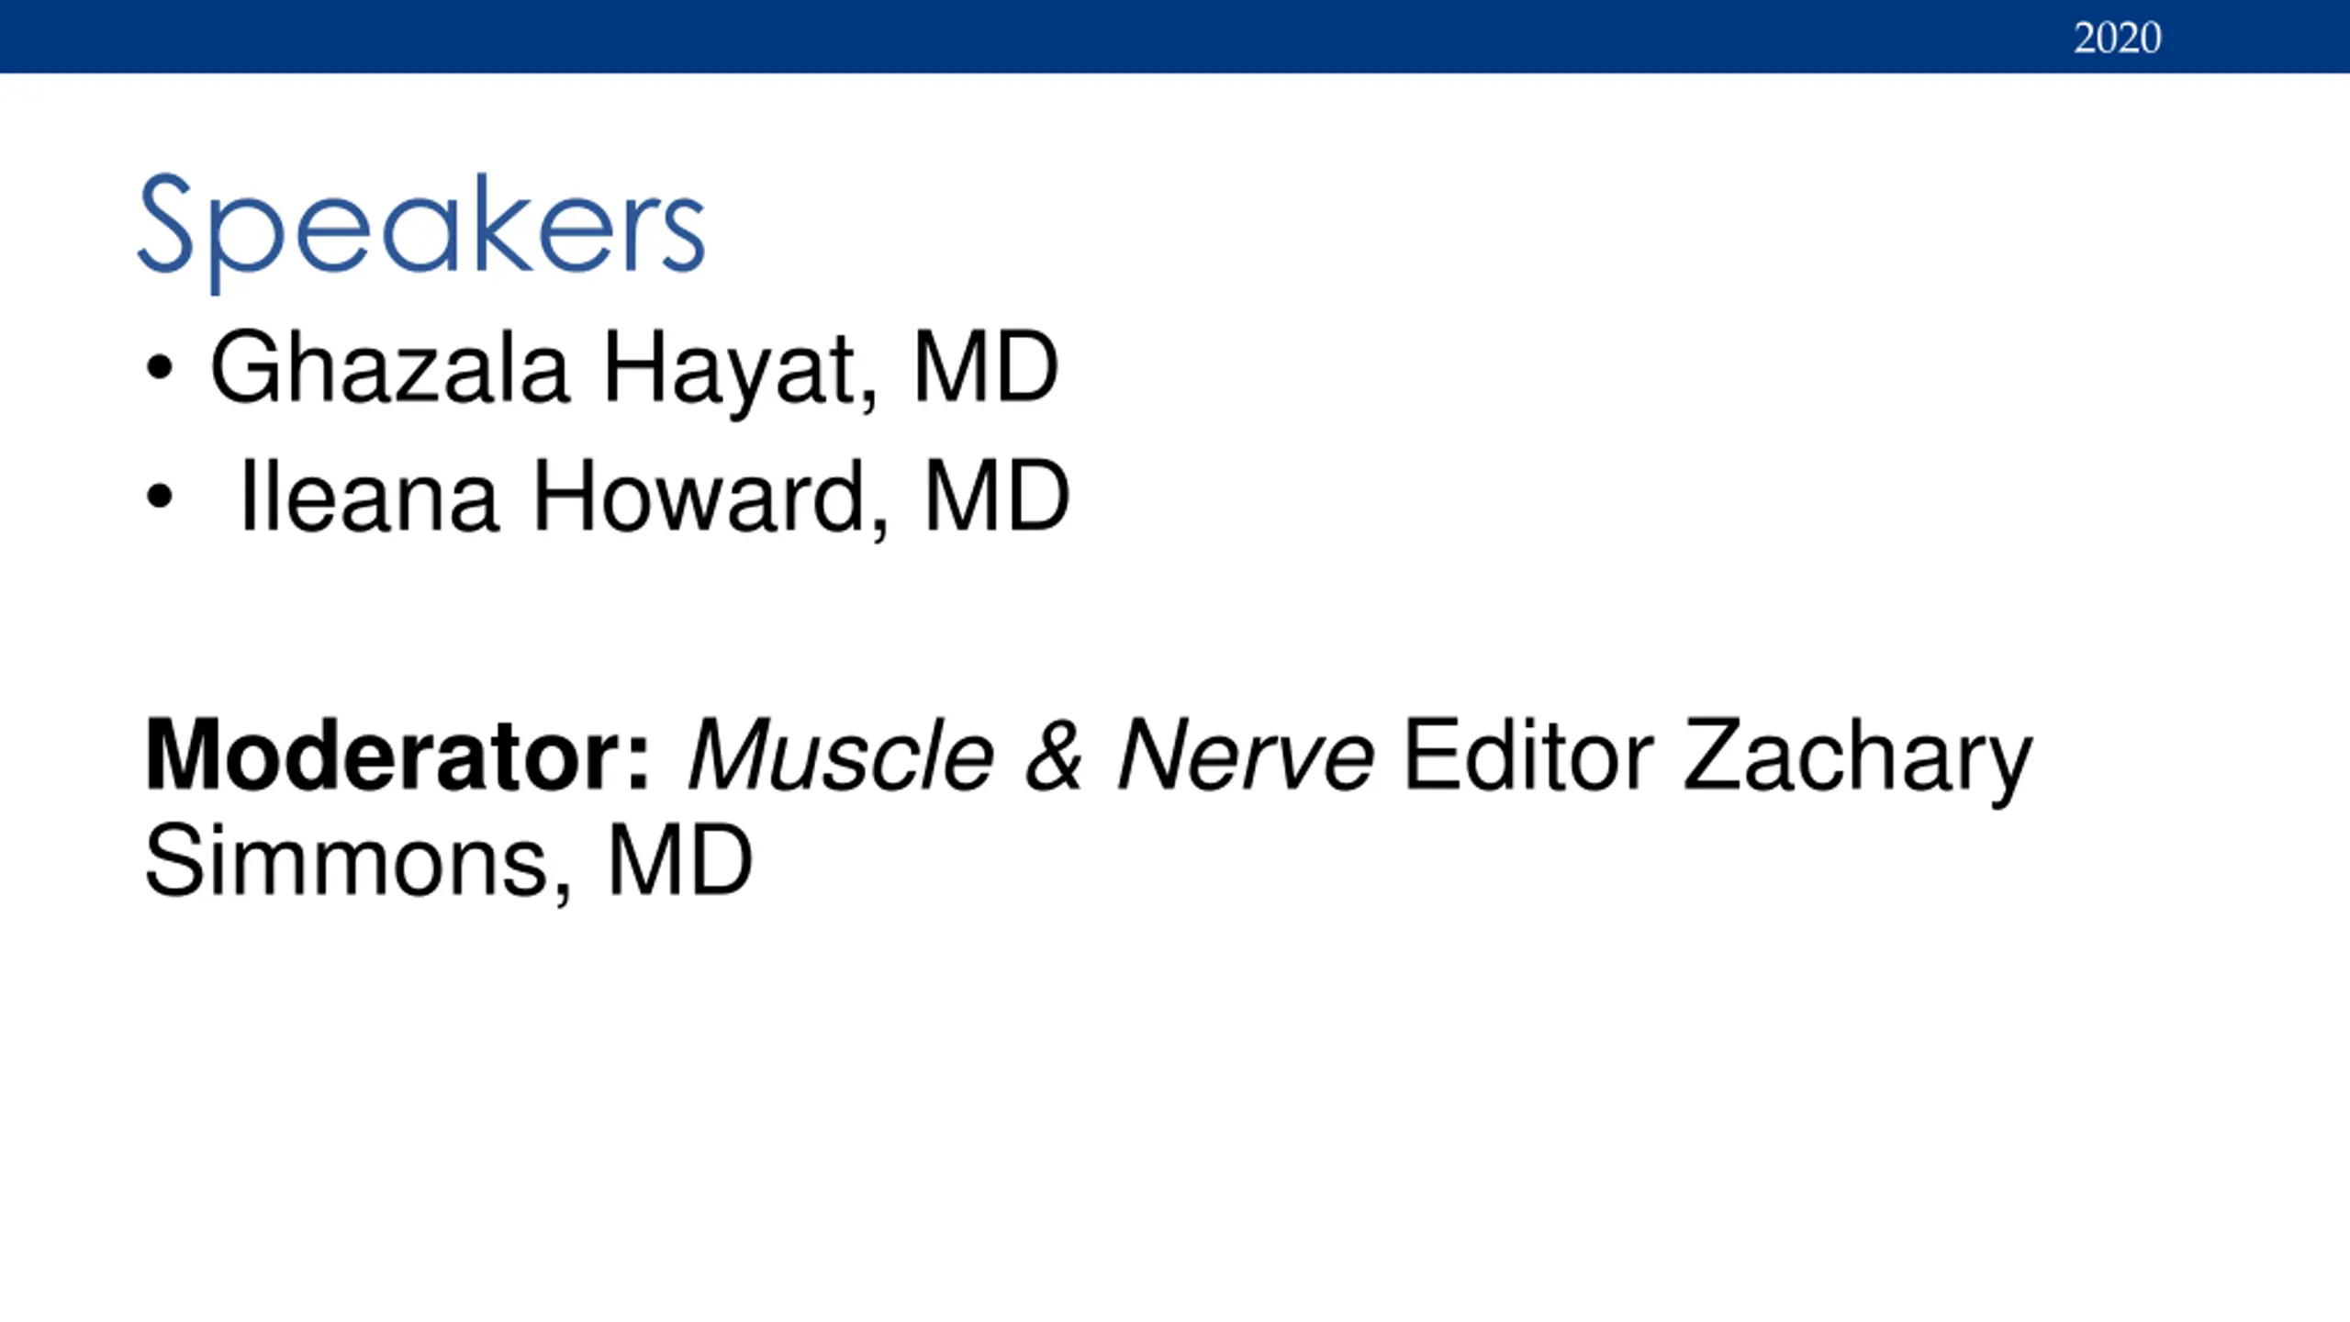Select MD after Hayat
The height and width of the screenshot is (1322, 2350).
986,367
